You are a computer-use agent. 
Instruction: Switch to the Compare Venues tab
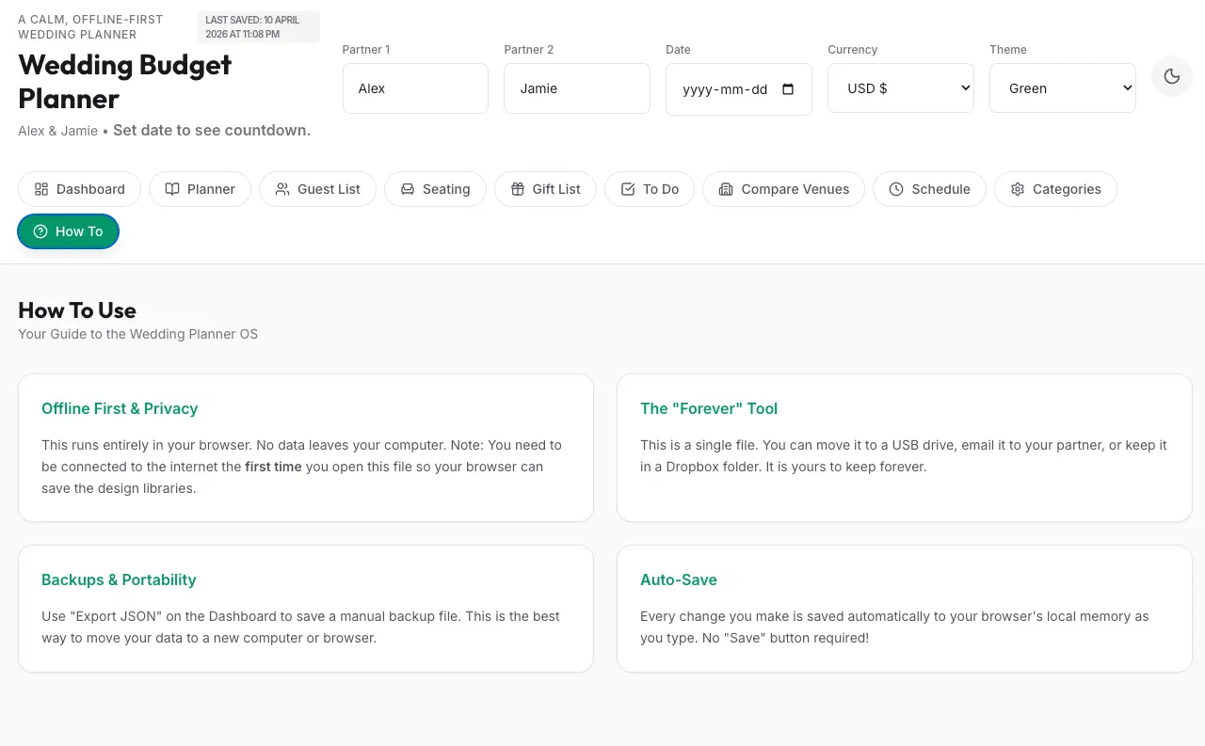pyautogui.click(x=782, y=189)
